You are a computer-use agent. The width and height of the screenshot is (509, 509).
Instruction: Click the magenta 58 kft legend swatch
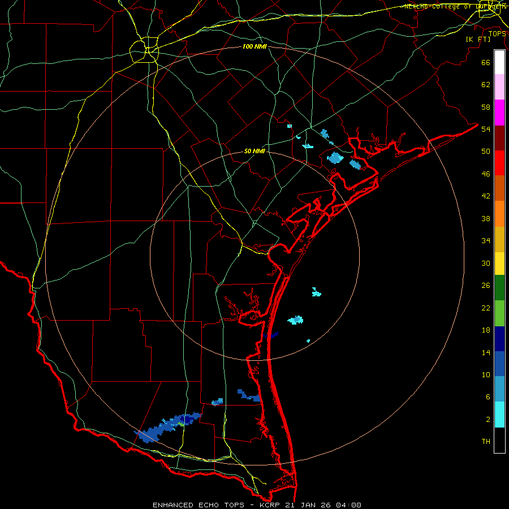[x=499, y=113]
